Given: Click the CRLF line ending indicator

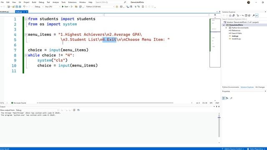Looking at the screenshot, I should (217, 103).
